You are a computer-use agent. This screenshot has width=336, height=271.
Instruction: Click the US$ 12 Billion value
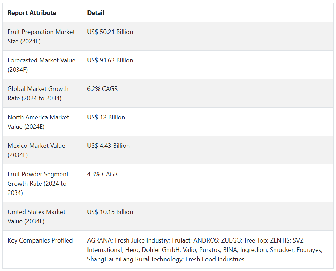[106, 117]
